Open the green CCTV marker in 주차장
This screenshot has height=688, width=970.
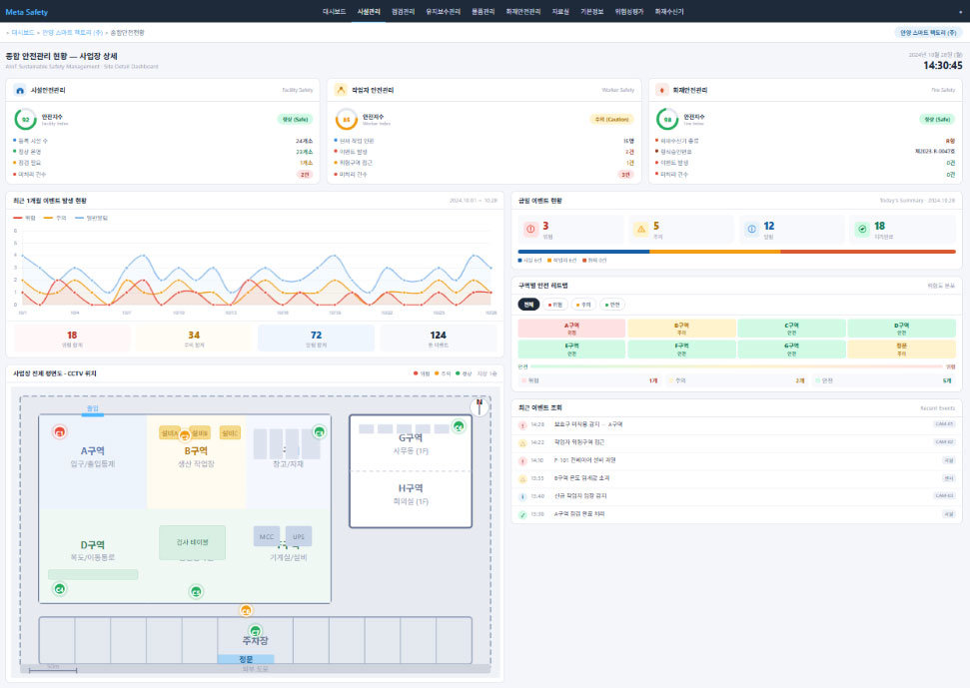click(x=255, y=631)
